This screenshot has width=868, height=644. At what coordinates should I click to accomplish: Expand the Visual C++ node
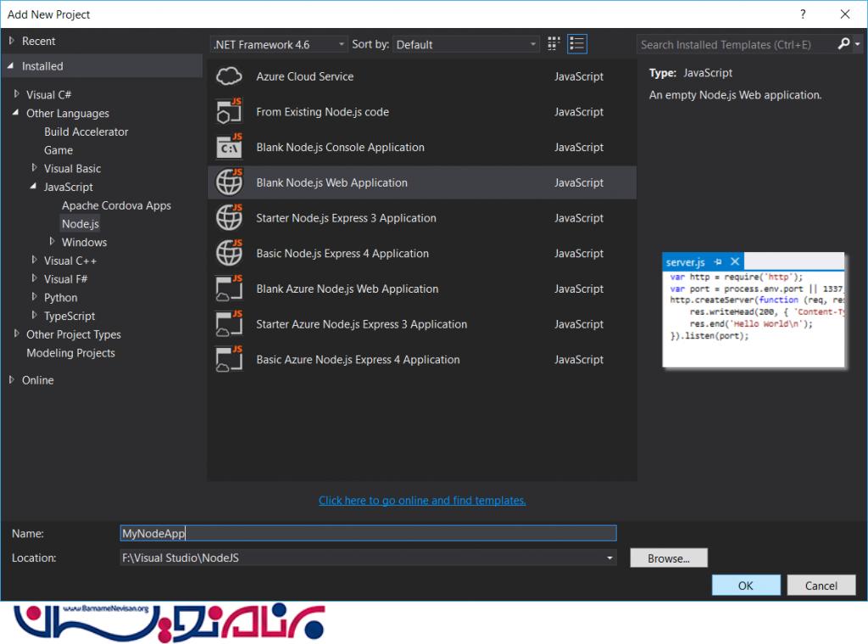click(x=34, y=260)
